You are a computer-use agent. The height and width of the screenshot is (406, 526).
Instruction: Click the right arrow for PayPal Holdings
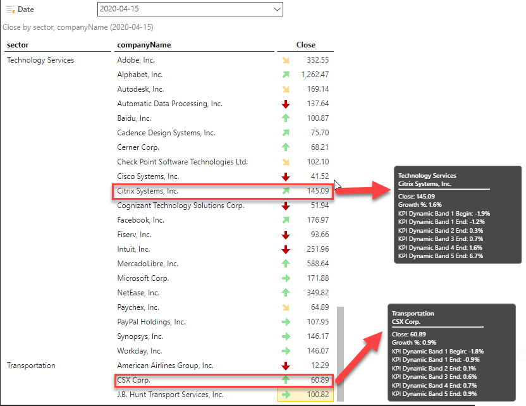click(286, 322)
